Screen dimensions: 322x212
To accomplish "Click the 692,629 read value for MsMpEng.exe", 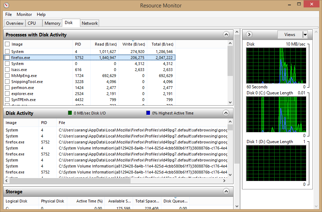I will (109, 76).
